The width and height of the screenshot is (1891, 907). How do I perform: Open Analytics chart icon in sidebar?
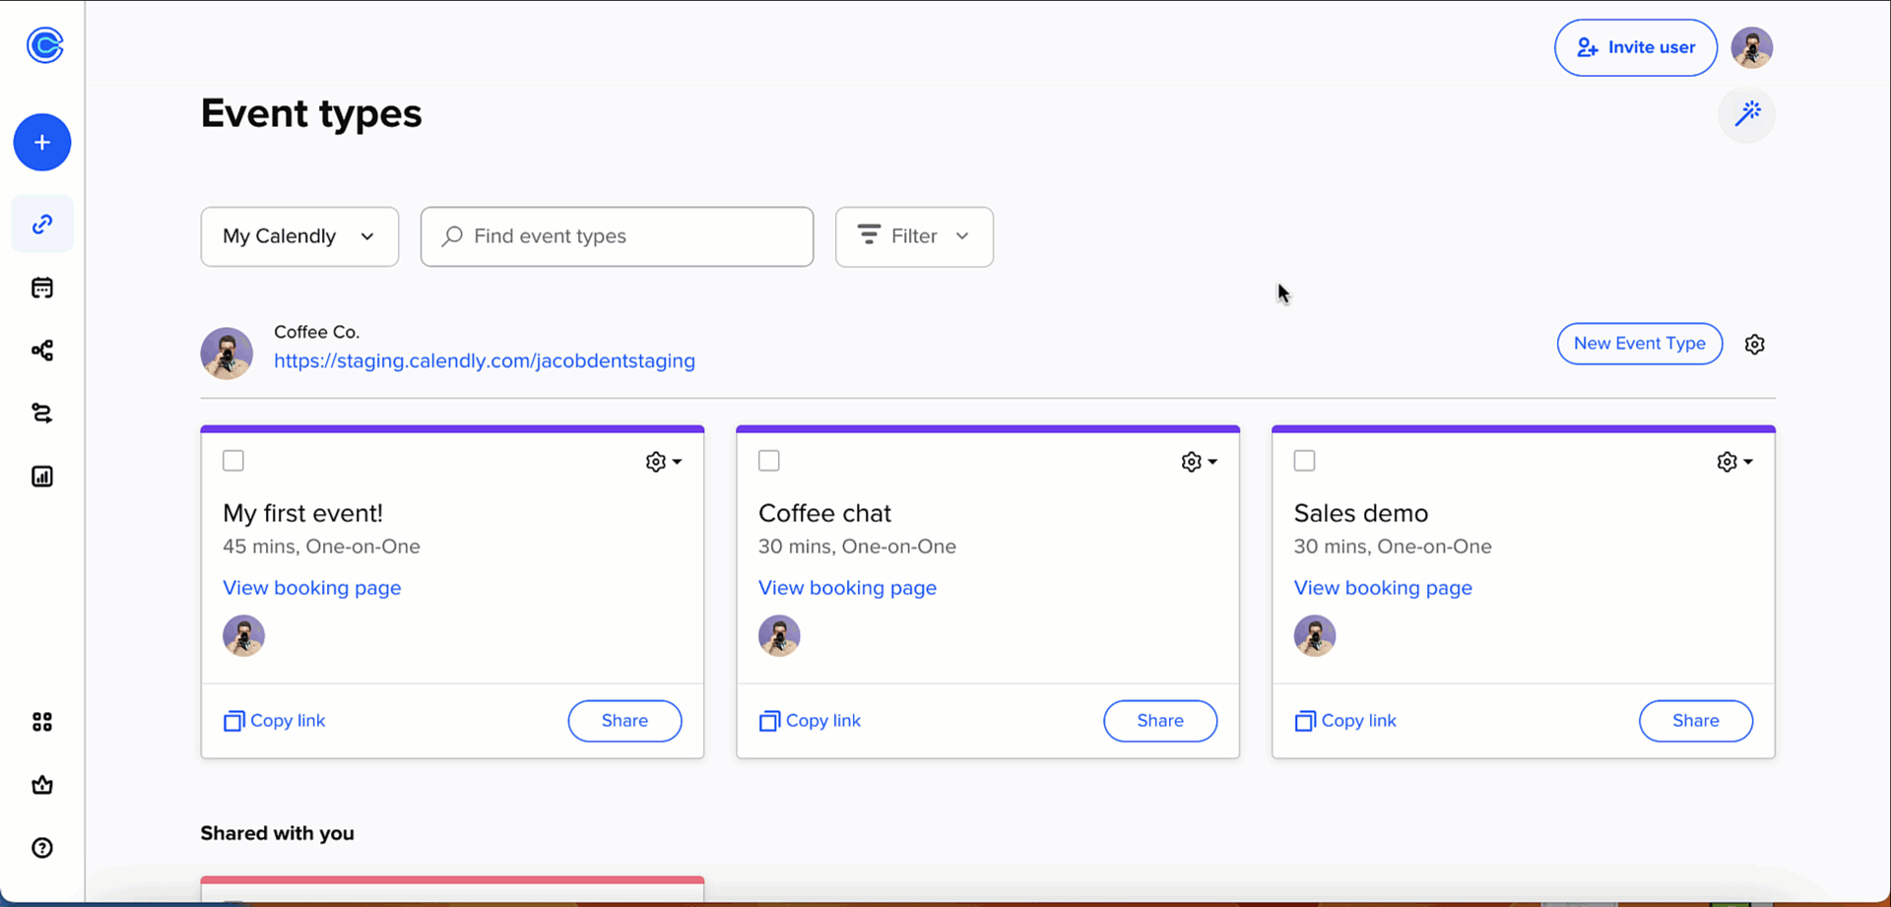[x=42, y=477]
